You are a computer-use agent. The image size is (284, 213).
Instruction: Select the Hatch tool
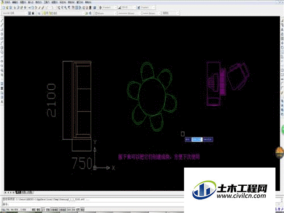(x=2, y=84)
